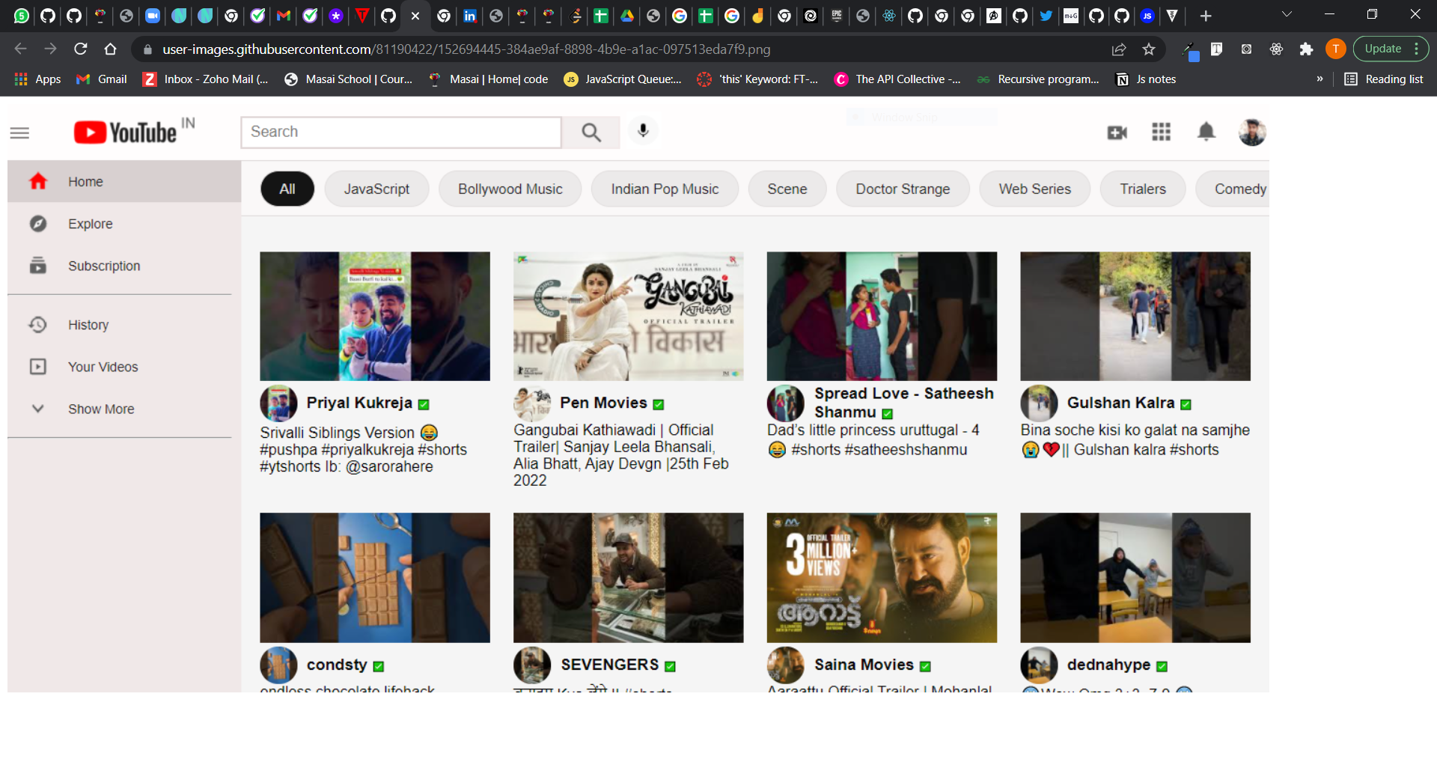Open History in the sidebar
The height and width of the screenshot is (771, 1437).
tap(88, 325)
